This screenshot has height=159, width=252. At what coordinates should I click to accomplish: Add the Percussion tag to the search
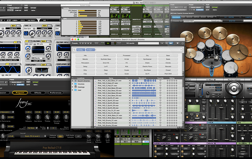85,63
